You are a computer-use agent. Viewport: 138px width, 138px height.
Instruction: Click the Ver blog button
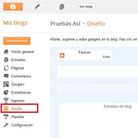pos(86,7)
